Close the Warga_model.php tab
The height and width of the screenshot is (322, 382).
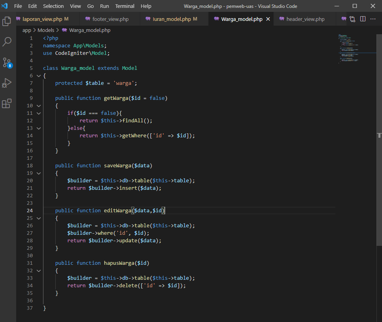pyautogui.click(x=267, y=19)
